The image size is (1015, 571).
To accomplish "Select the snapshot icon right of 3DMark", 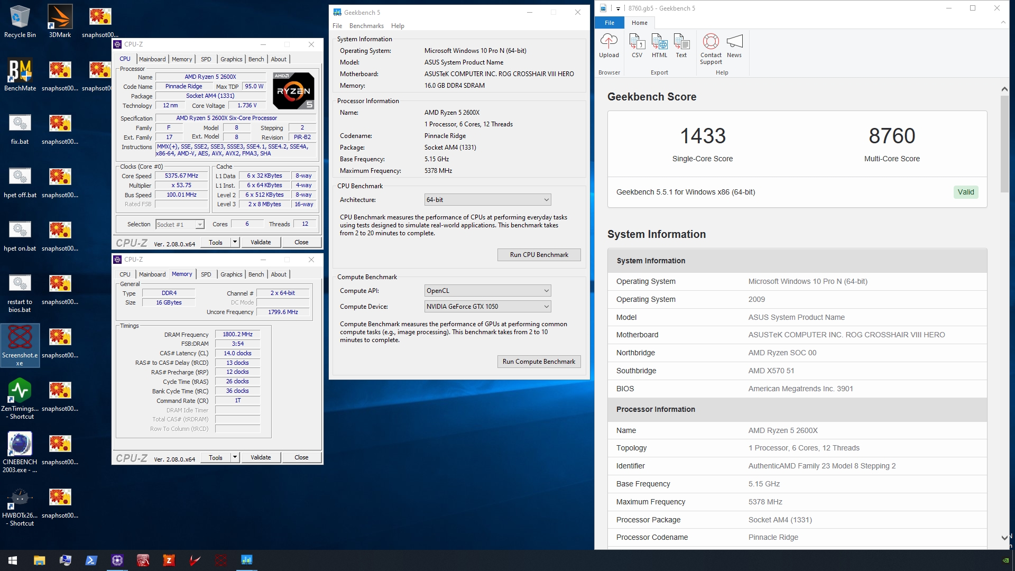I will coord(100,21).
